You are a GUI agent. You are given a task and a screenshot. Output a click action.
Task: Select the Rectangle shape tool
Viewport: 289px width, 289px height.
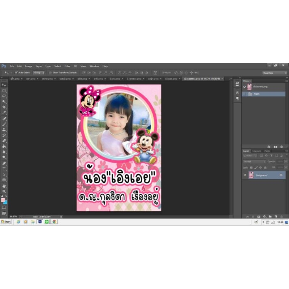[x=4, y=180]
